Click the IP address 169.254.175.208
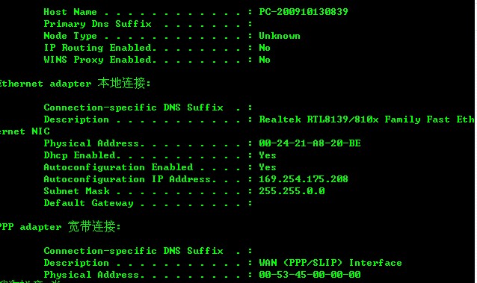477x283 pixels. pos(304,179)
